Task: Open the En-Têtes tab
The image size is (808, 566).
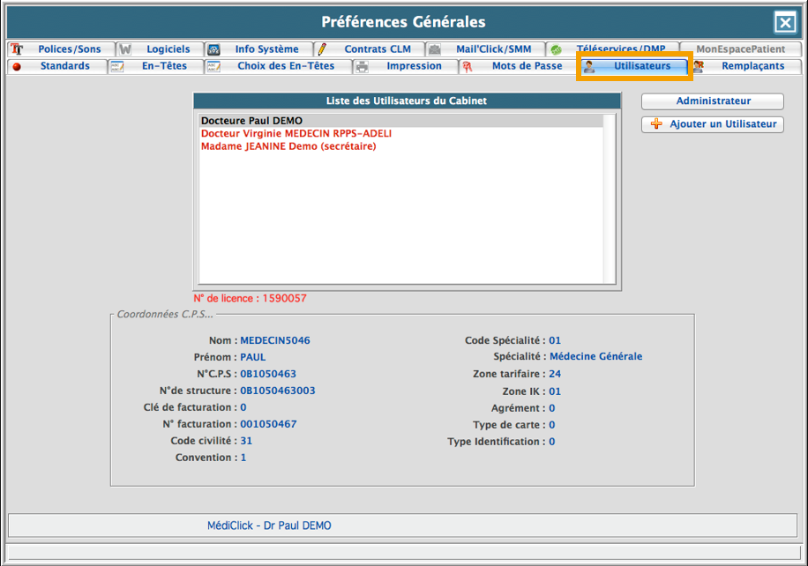Action: pyautogui.click(x=164, y=66)
